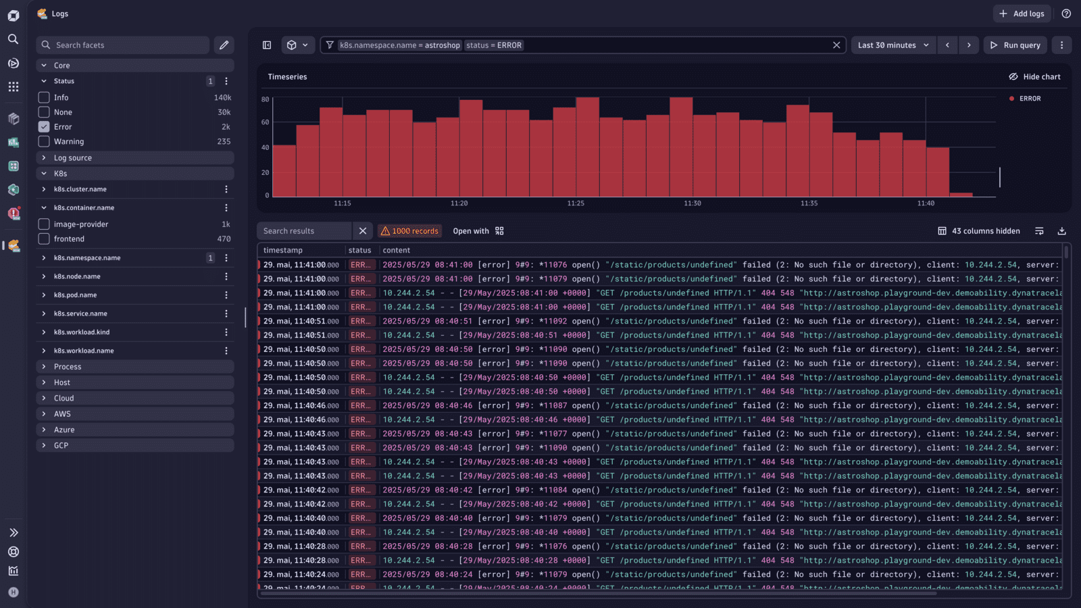Collapse the Core facet group
The image size is (1081, 608).
click(44, 65)
